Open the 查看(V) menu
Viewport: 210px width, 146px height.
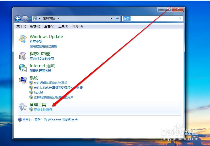49,26
